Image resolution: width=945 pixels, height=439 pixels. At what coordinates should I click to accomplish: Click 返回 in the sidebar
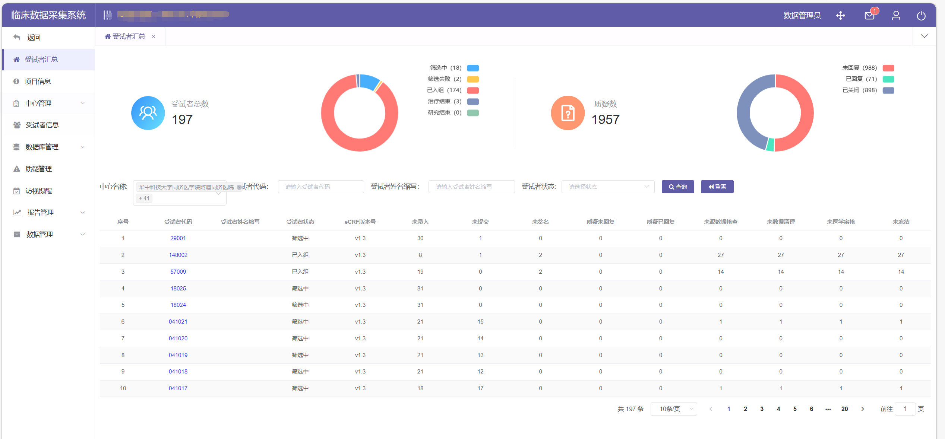tap(48, 37)
